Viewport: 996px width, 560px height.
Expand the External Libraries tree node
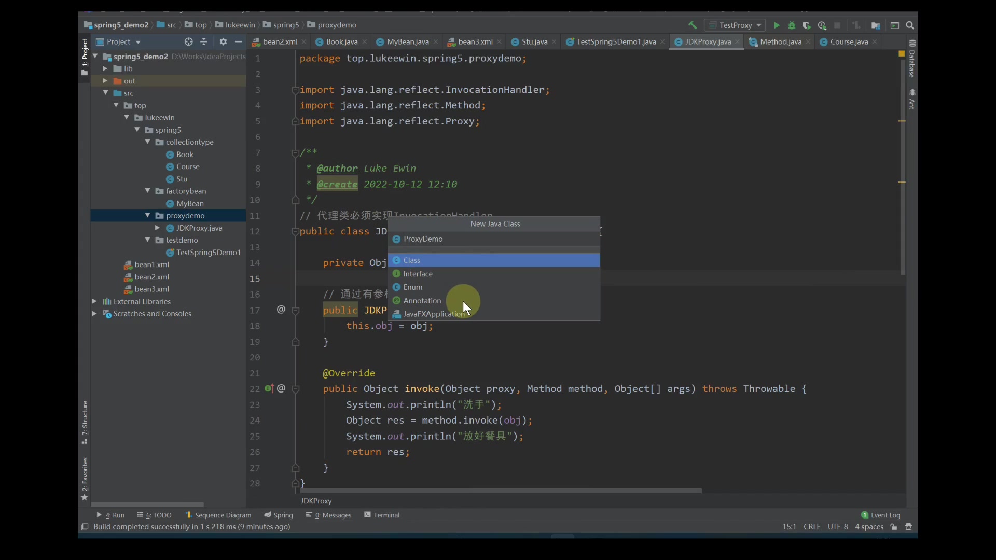[94, 301]
